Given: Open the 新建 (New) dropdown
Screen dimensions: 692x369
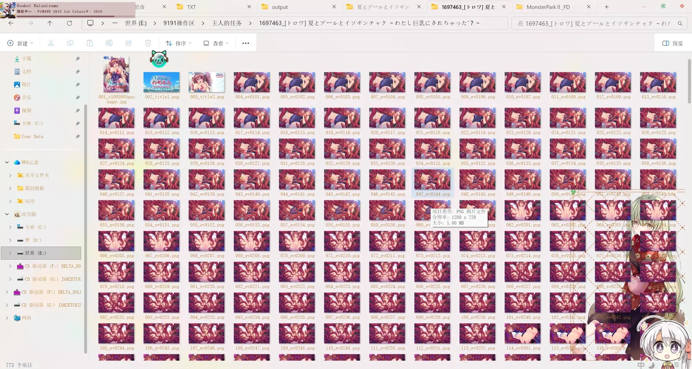Looking at the screenshot, I should point(20,43).
